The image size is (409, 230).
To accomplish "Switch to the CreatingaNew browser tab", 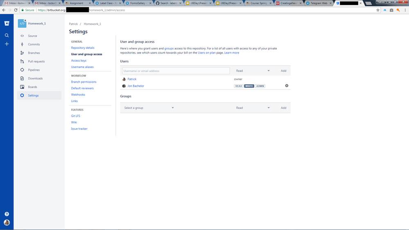I will [289, 3].
